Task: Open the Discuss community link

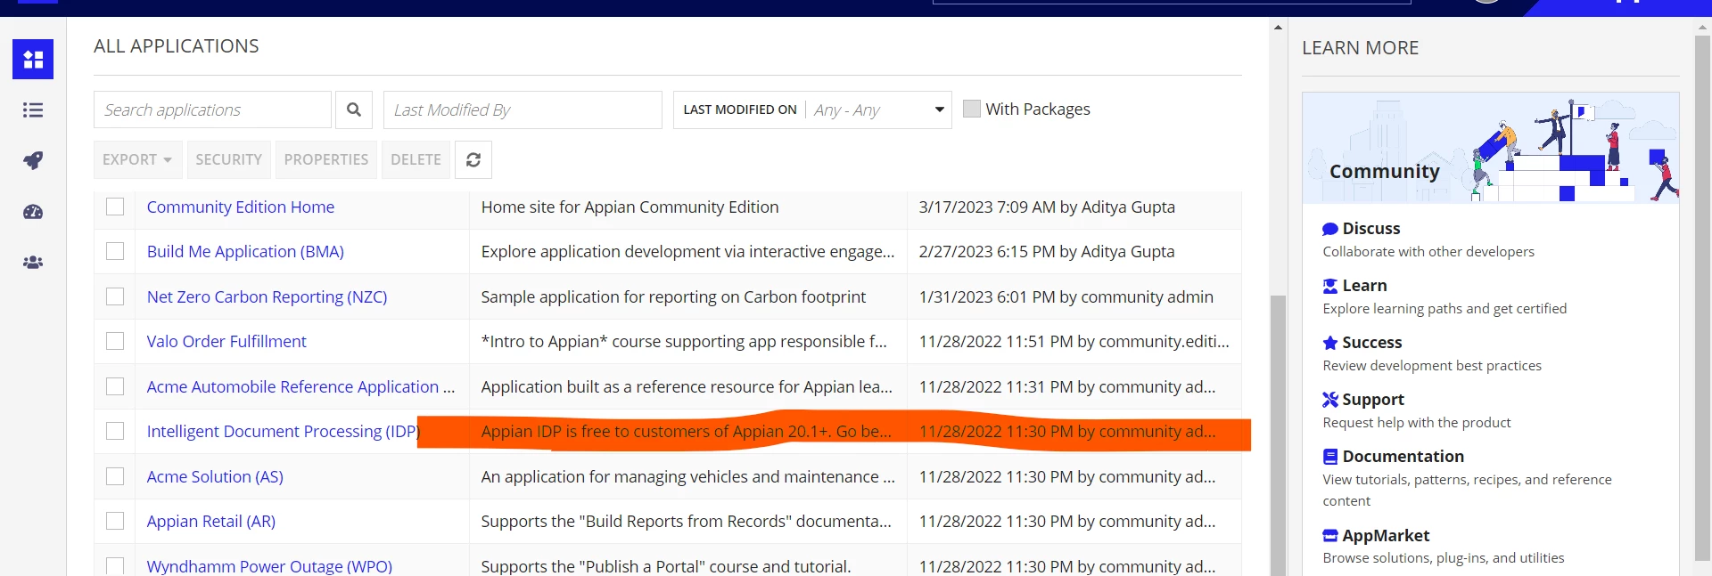Action: click(x=1370, y=229)
